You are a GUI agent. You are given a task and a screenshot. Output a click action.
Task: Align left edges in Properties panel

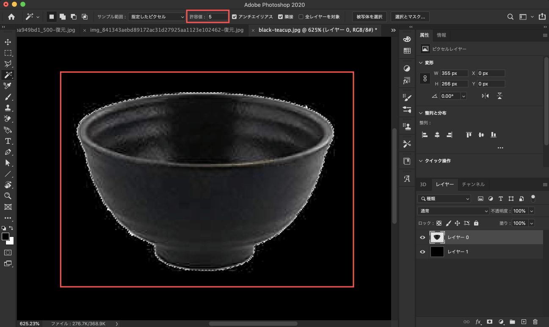[425, 135]
